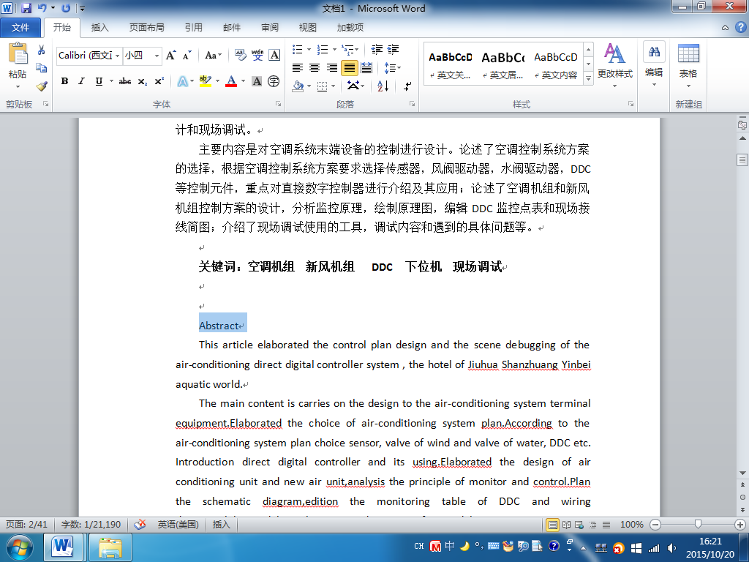Click the Save icon in quick access toolbar
Image resolution: width=749 pixels, height=562 pixels.
pyautogui.click(x=26, y=8)
